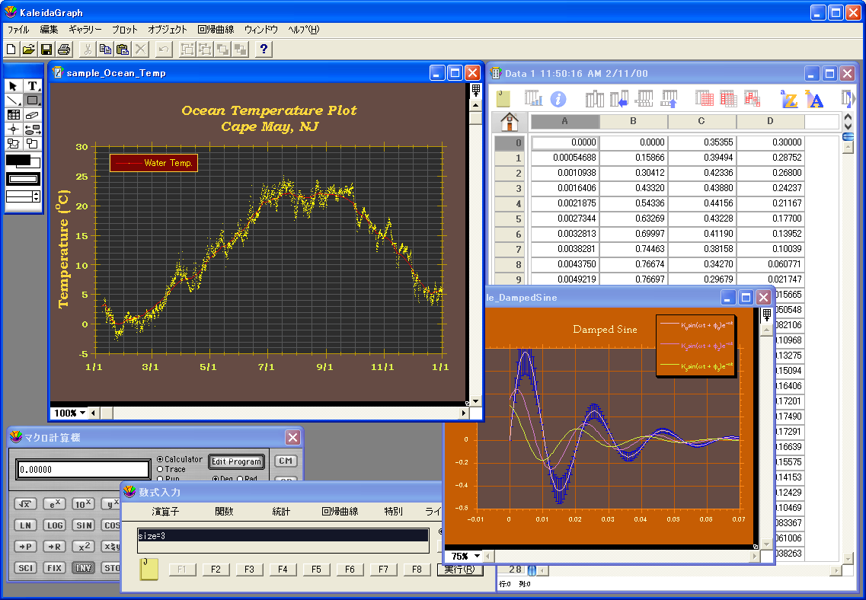Click the New document toolbar icon
The height and width of the screenshot is (600, 866).
(x=11, y=49)
